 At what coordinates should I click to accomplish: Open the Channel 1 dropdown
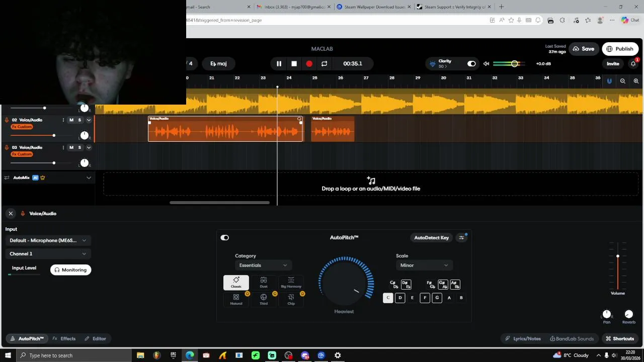[48, 254]
